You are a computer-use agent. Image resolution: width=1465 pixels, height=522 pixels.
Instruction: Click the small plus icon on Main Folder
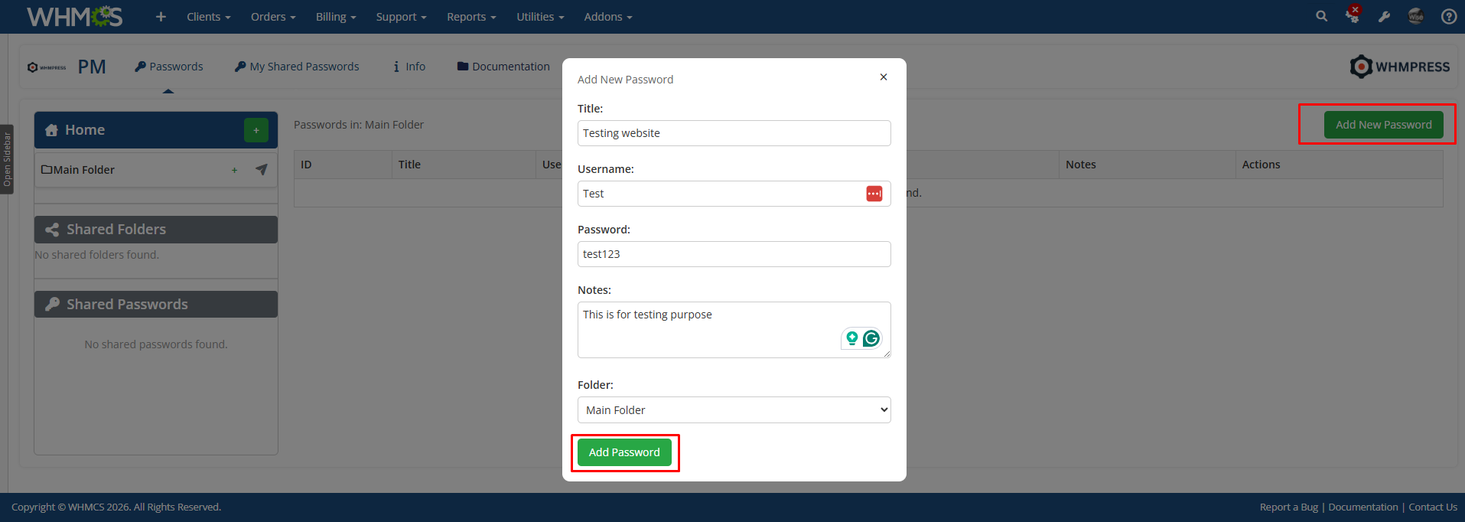click(234, 170)
